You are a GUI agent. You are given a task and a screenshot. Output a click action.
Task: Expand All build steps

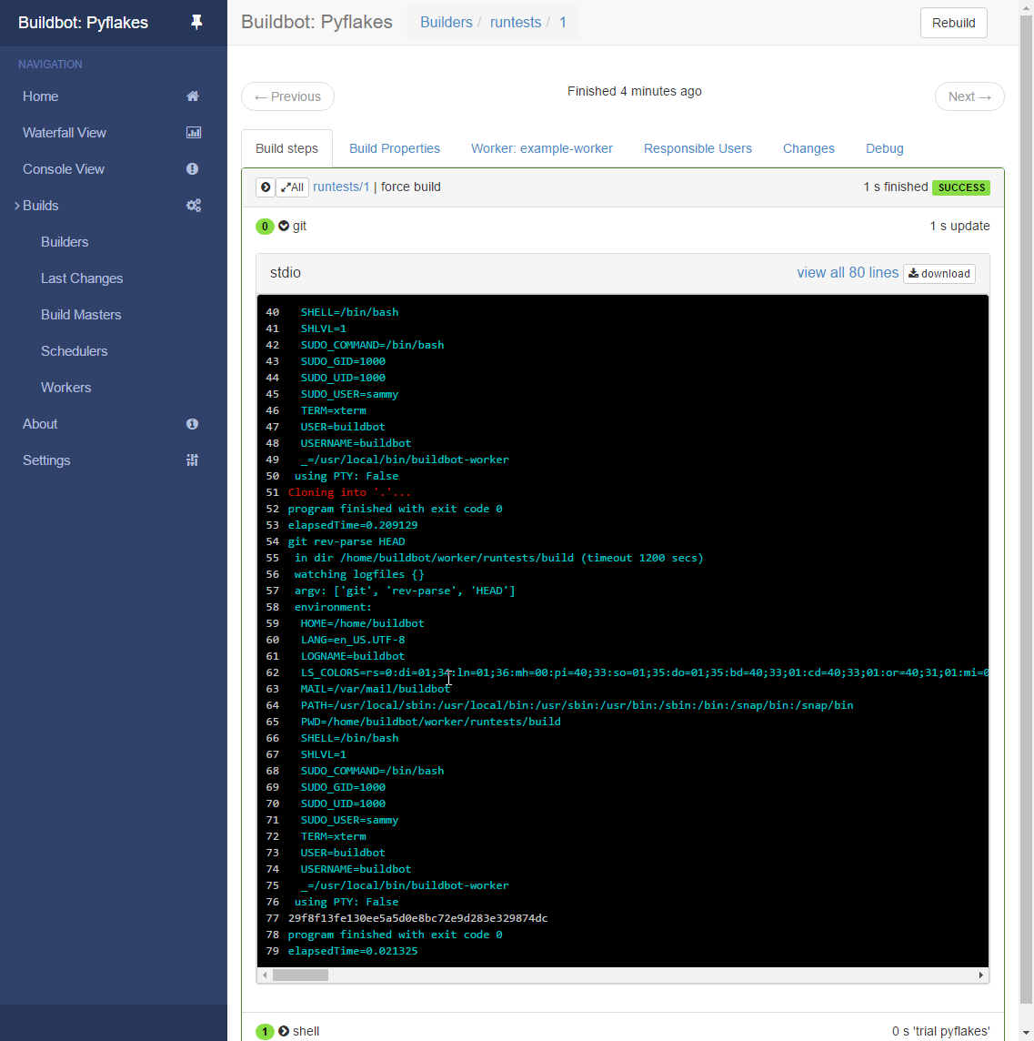(x=292, y=187)
